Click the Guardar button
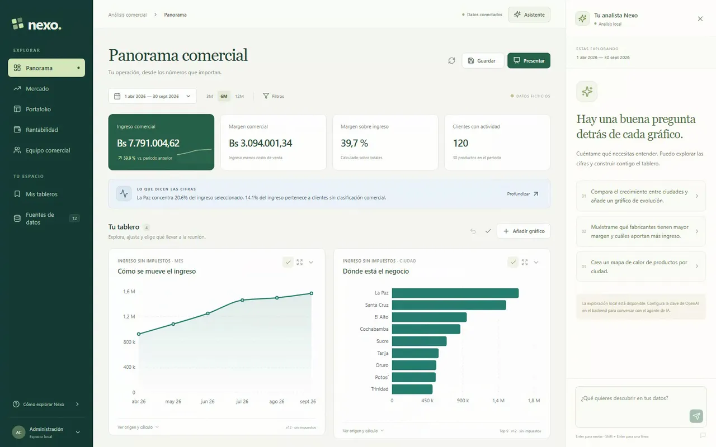Image resolution: width=716 pixels, height=447 pixels. click(x=483, y=60)
